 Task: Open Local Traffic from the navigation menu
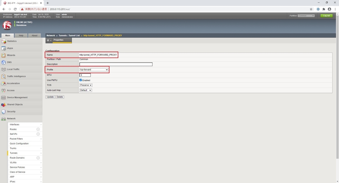[4, 69]
